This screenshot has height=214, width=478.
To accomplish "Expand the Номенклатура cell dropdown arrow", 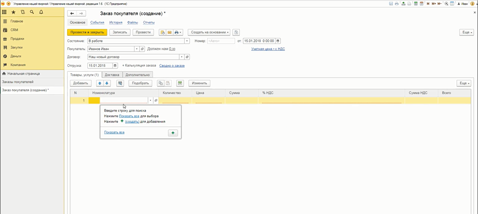I will click(151, 101).
